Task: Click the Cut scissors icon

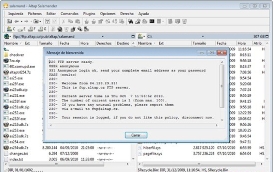Action: coord(63,21)
